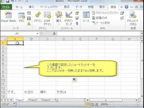
Task: Customize Quick Access Toolbar dropdown
Action: click(x=27, y=1)
